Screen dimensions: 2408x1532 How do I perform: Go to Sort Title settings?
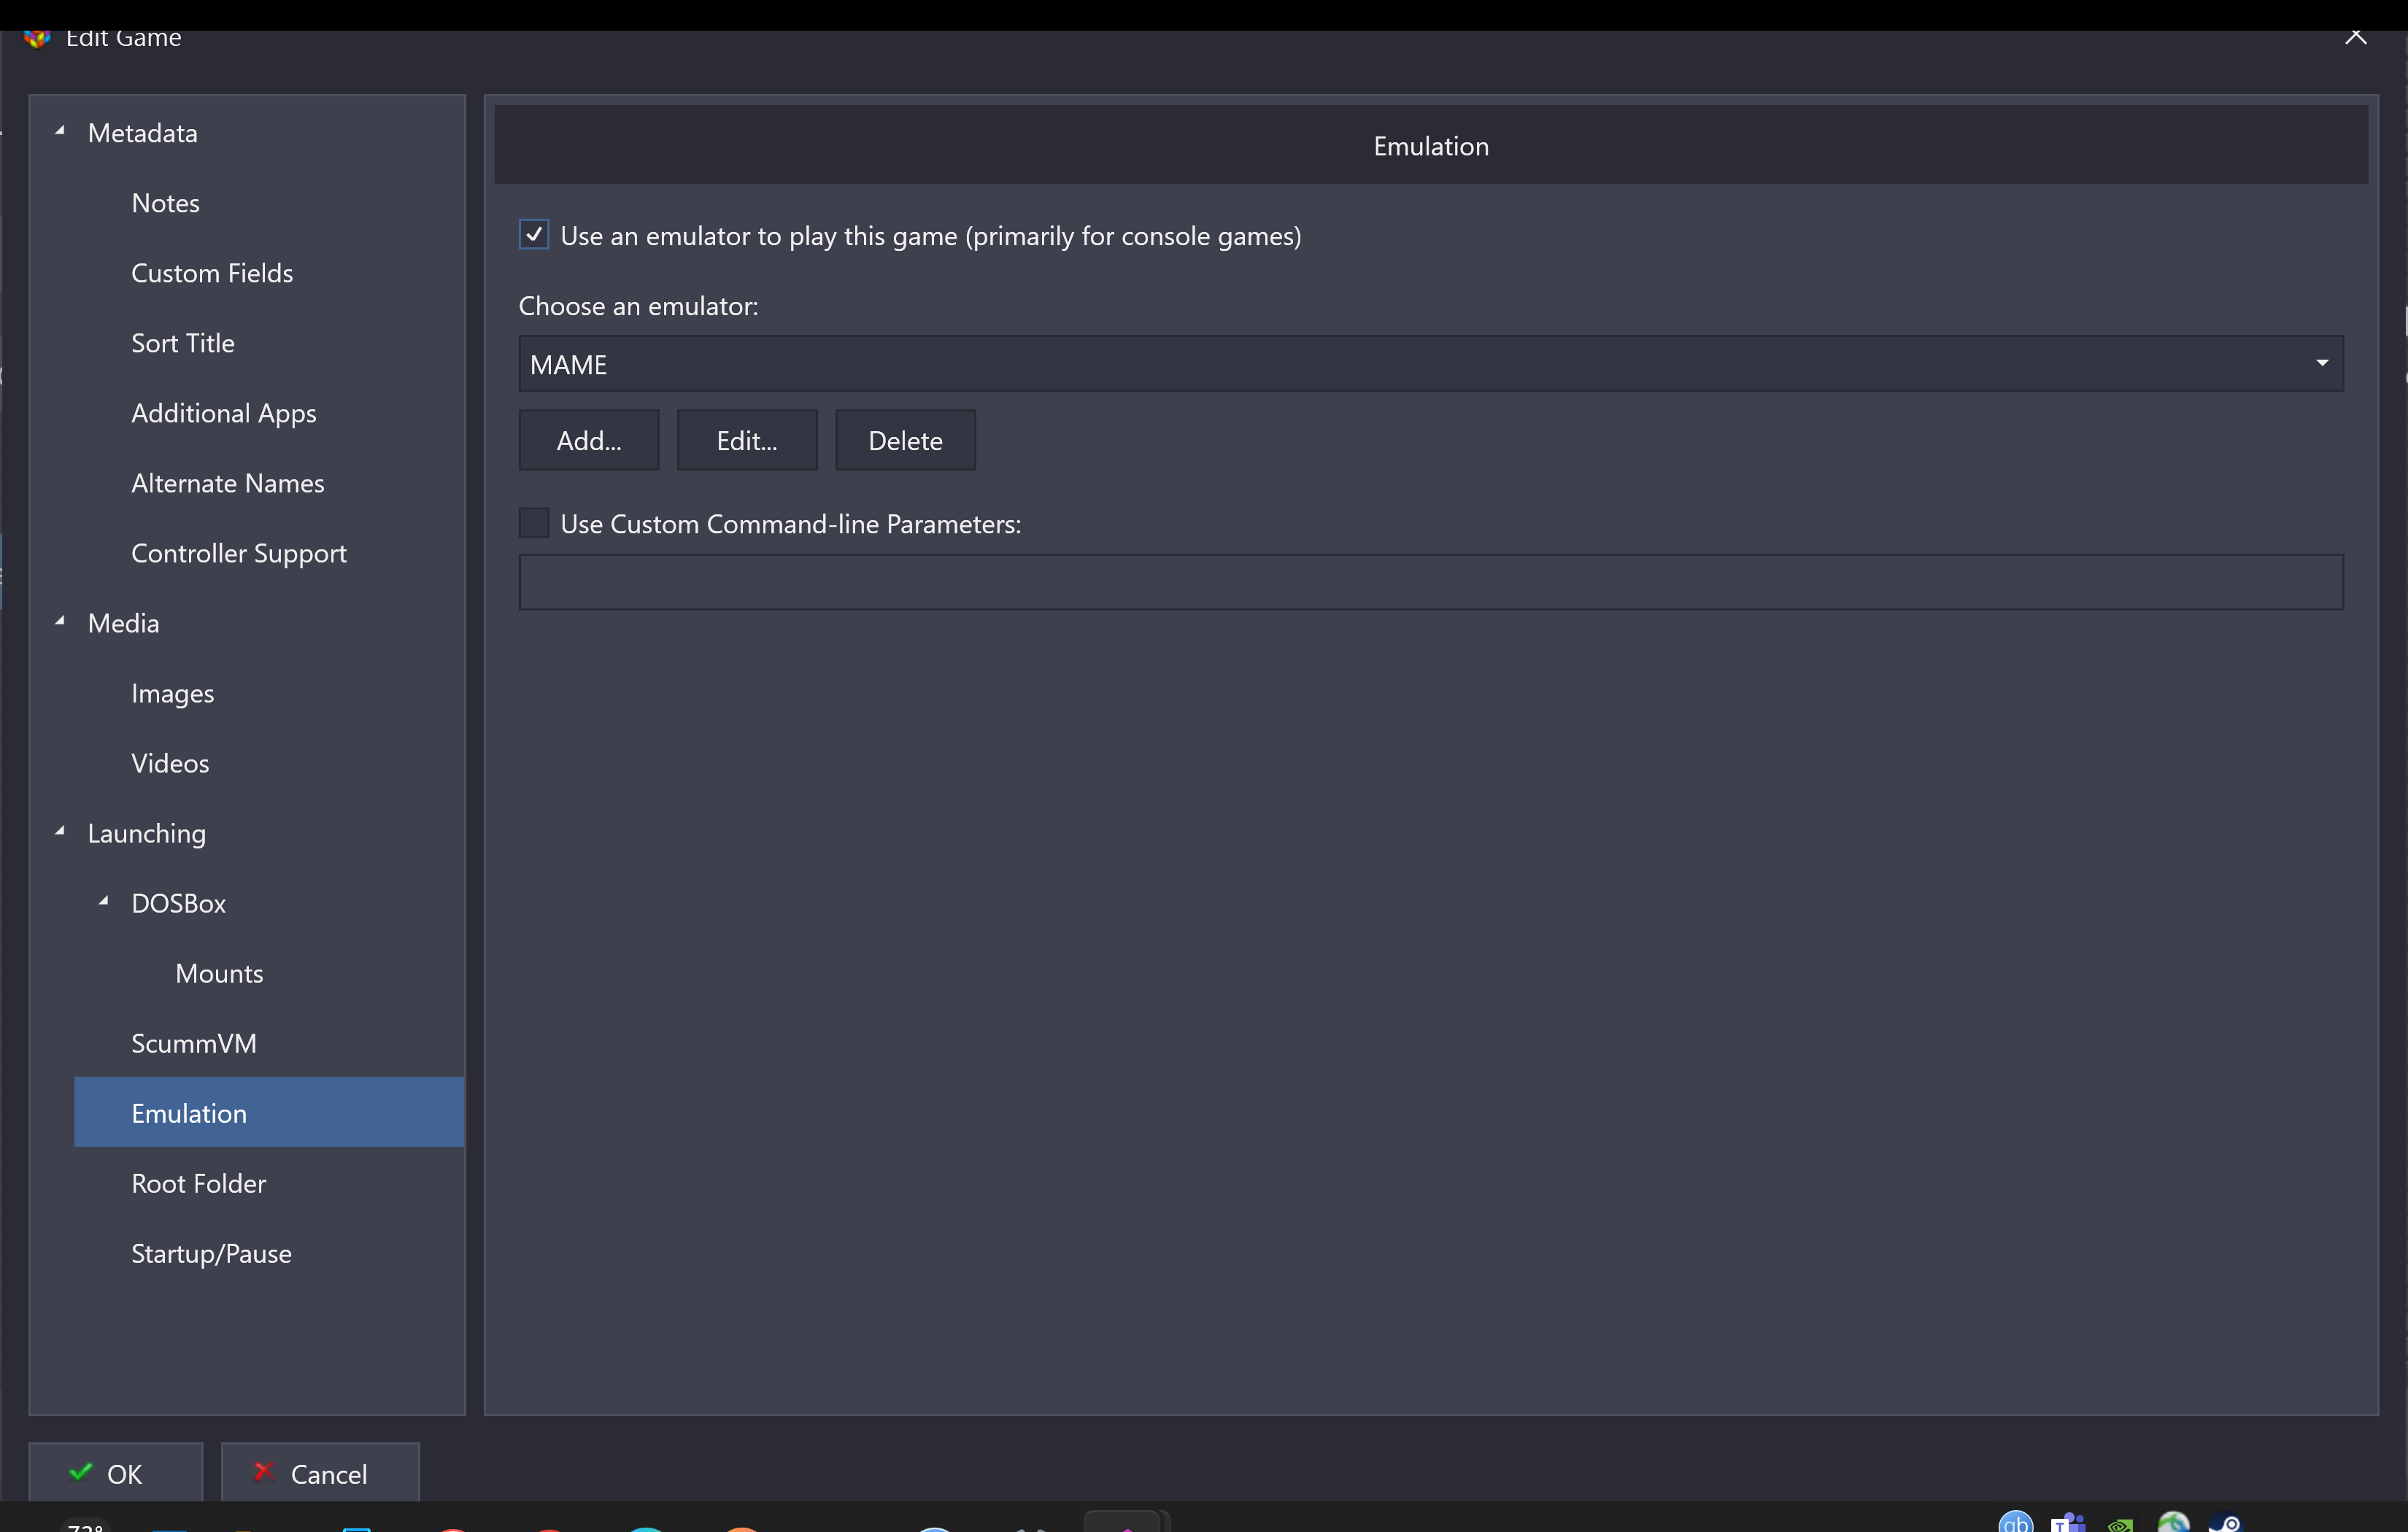(x=183, y=343)
